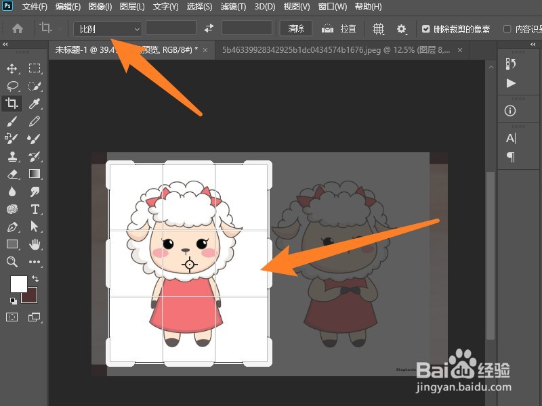542x406 pixels.
Task: Select the Gradient tool
Action: (x=35, y=174)
